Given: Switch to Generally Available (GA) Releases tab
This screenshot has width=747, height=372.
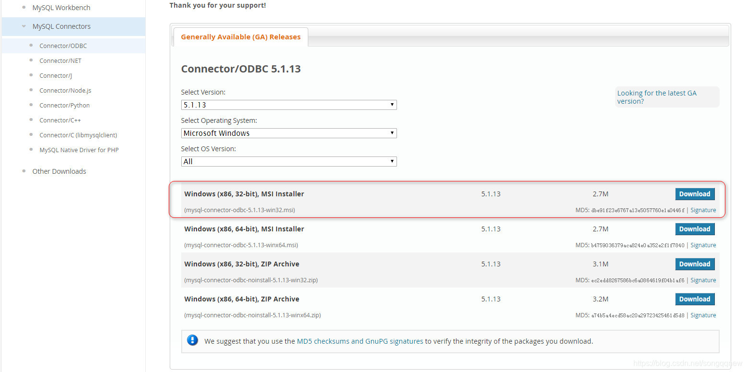Looking at the screenshot, I should pos(241,37).
